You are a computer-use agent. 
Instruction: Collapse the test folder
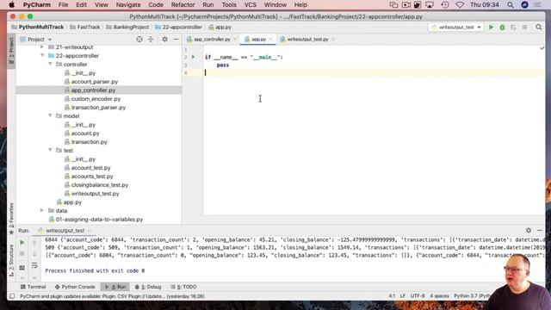pos(50,150)
